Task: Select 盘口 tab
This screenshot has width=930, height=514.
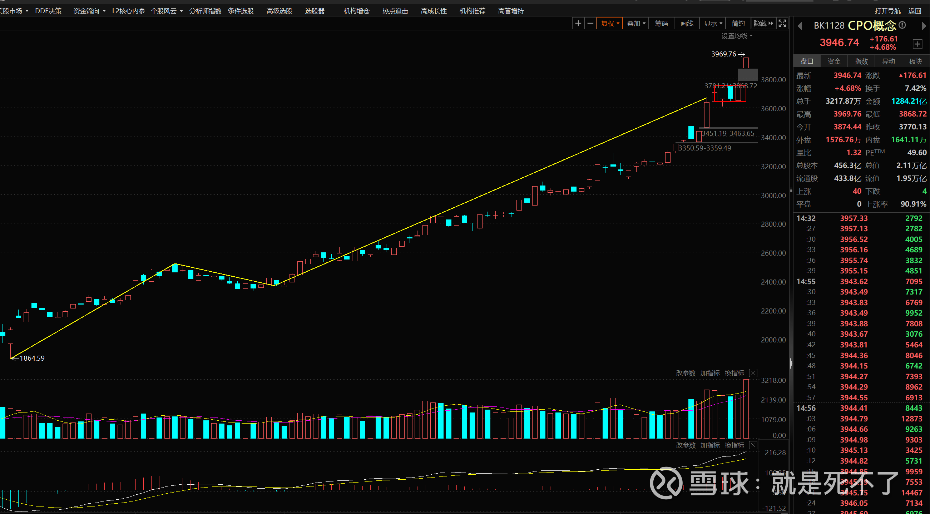Action: tap(807, 61)
